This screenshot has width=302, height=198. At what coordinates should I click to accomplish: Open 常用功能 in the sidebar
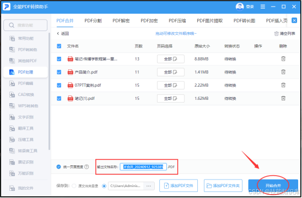click(22, 38)
